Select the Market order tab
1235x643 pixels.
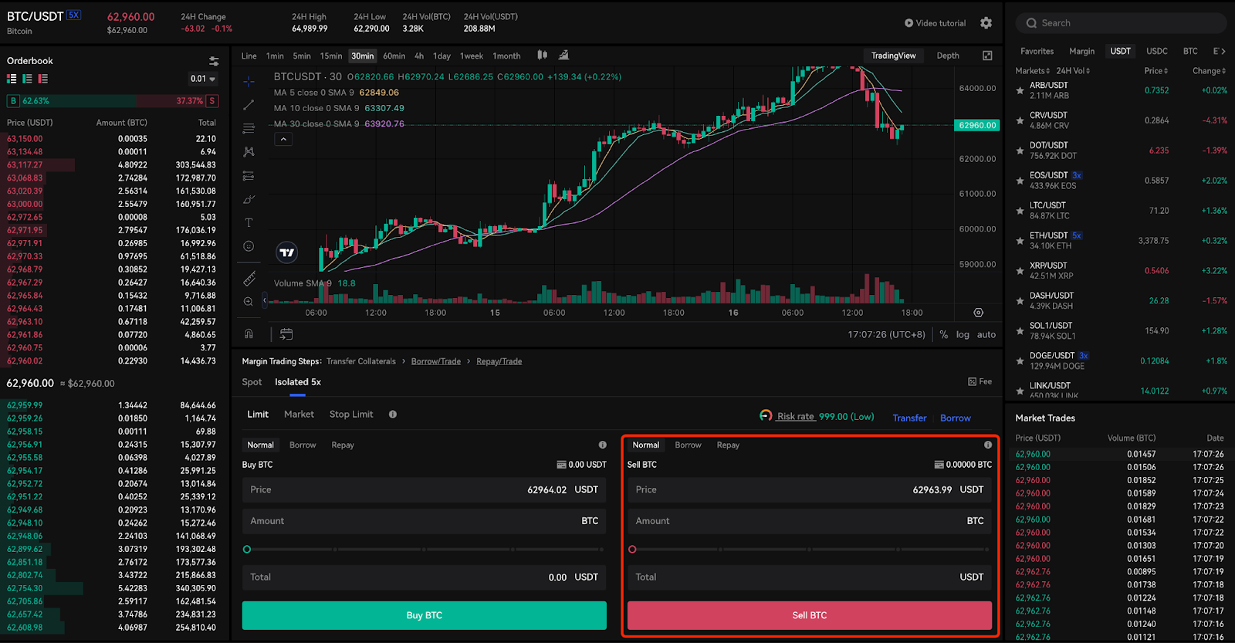click(x=299, y=415)
